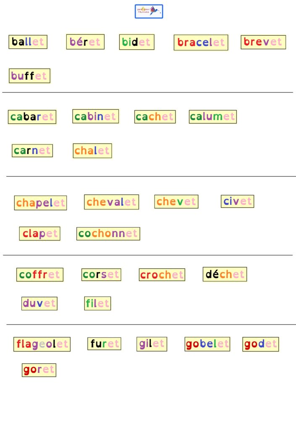Select the word card "ballet"
Viewport: 296px width, 430px height.
click(28, 42)
